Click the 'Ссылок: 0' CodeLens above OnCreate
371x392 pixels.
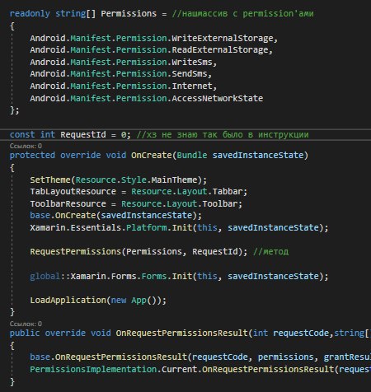[26, 146]
